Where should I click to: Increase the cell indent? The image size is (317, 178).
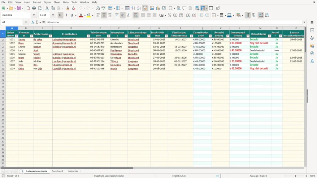click(201, 15)
